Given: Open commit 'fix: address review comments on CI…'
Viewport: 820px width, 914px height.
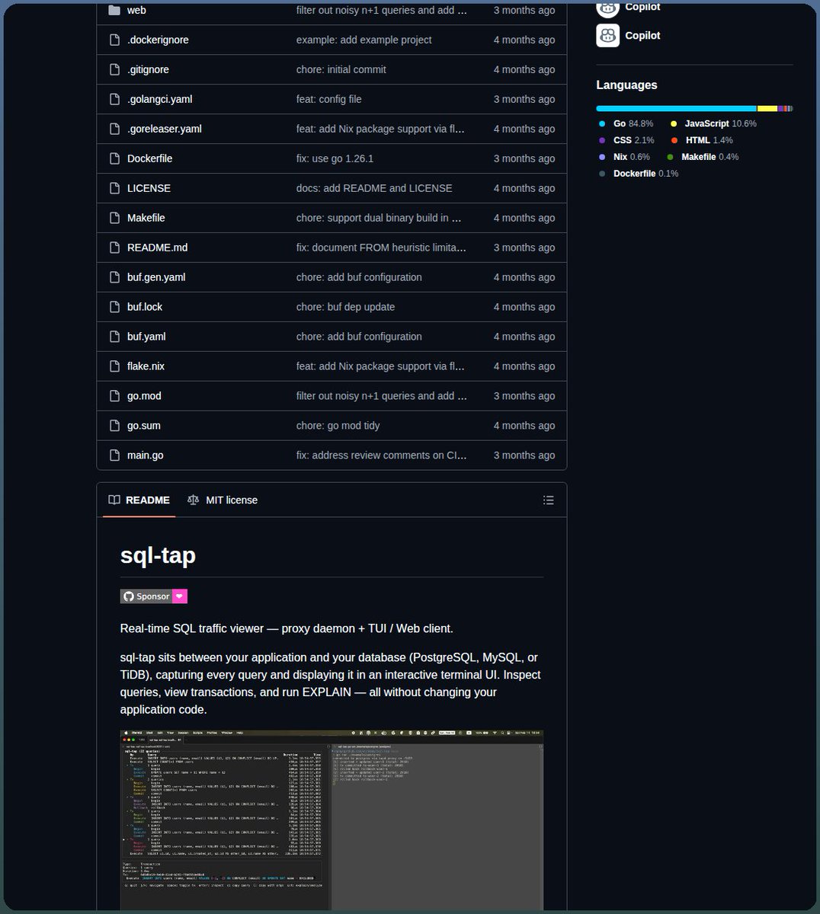Looking at the screenshot, I should pos(382,455).
